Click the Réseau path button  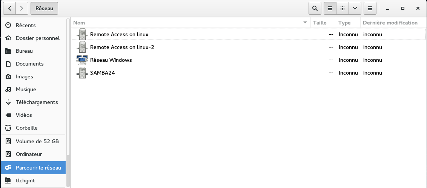pyautogui.click(x=45, y=8)
